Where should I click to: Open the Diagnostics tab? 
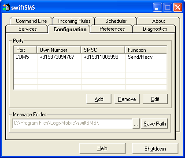(x=155, y=29)
